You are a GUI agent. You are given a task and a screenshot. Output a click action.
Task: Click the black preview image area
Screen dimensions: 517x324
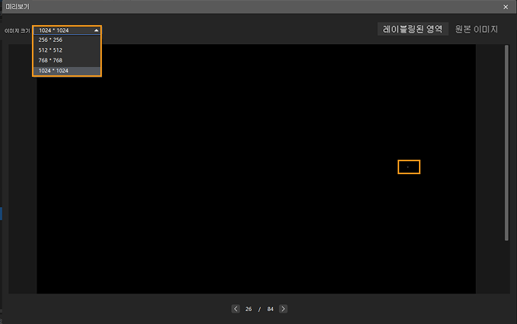pos(256,169)
